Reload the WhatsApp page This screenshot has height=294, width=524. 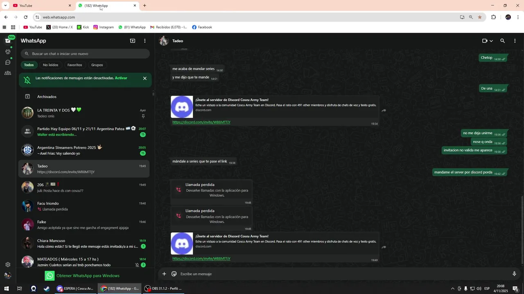click(25, 17)
